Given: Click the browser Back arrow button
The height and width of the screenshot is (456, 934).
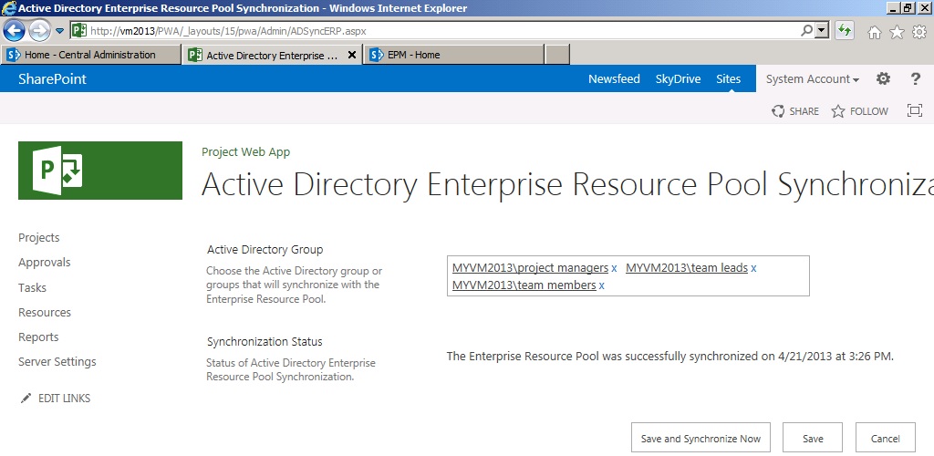Looking at the screenshot, I should click(x=15, y=30).
